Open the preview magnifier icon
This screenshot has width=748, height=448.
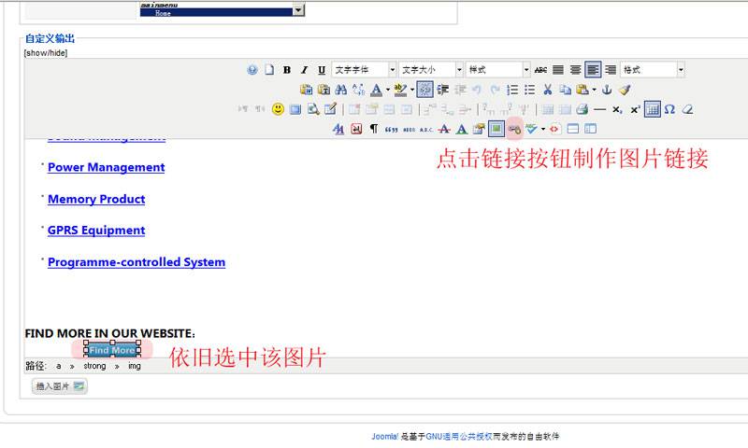[x=313, y=109]
